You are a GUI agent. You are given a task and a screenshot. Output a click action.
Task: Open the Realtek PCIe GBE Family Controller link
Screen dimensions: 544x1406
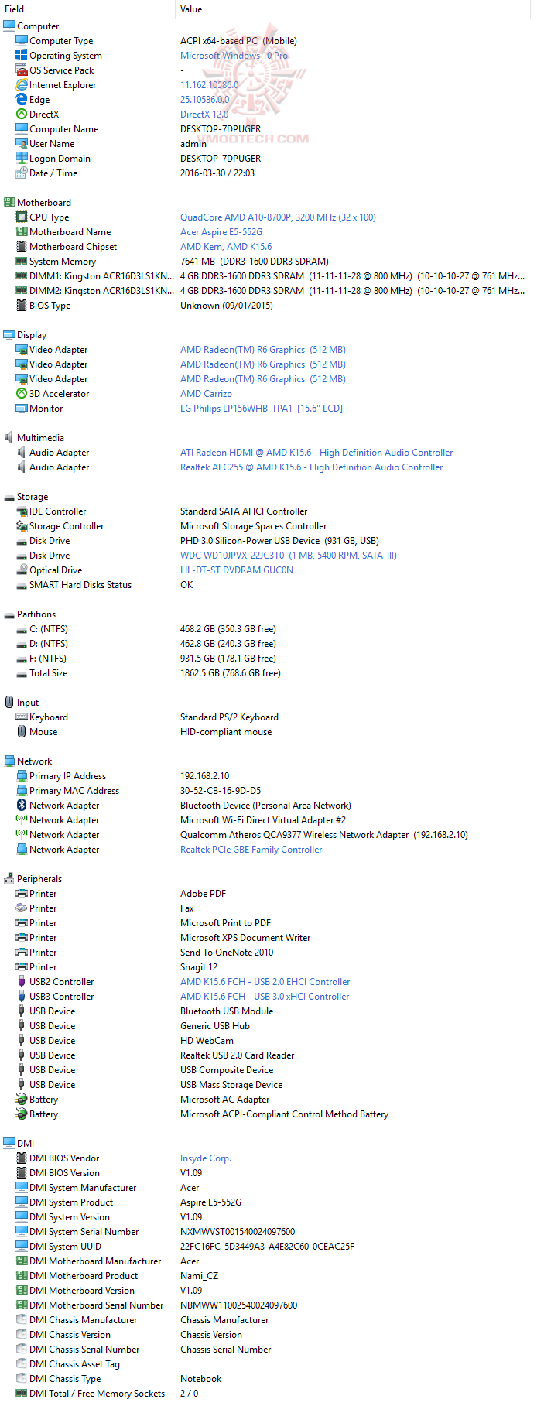tap(251, 849)
